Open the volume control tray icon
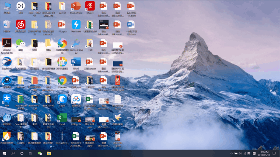 [240, 154]
